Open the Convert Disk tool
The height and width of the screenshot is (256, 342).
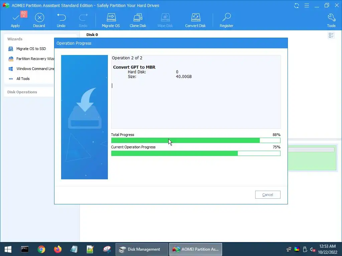[195, 20]
